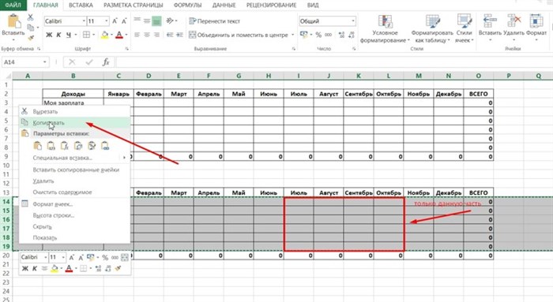Image resolution: width=553 pixels, height=302 pixels.
Task: Apply percent style from the ribbon
Action: 318,35
